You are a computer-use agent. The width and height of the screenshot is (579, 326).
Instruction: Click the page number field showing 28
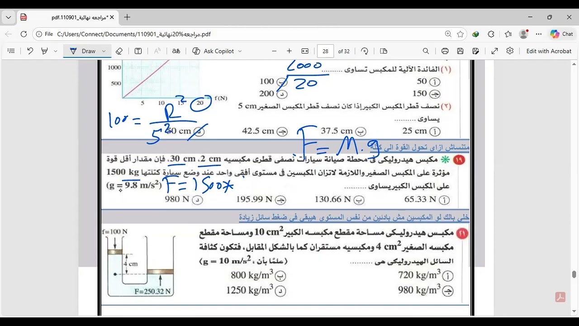(326, 51)
